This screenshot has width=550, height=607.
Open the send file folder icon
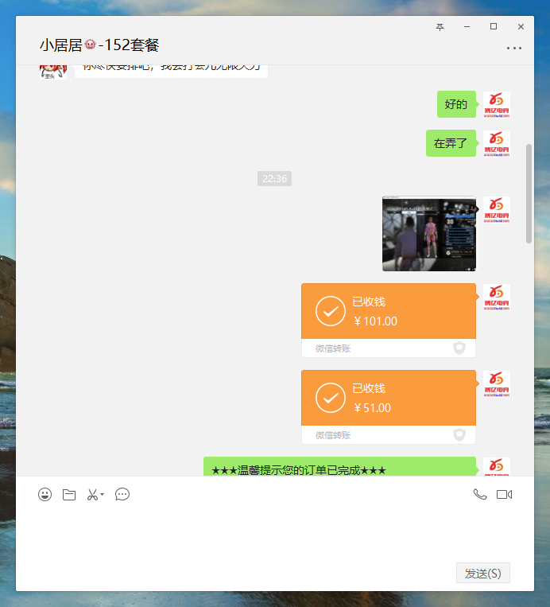(x=69, y=494)
